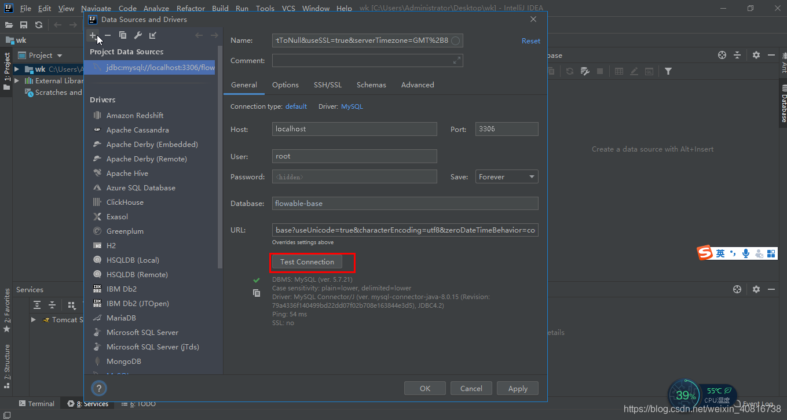787x420 pixels.
Task: Click the gear icon in Database panel
Action: 756,55
